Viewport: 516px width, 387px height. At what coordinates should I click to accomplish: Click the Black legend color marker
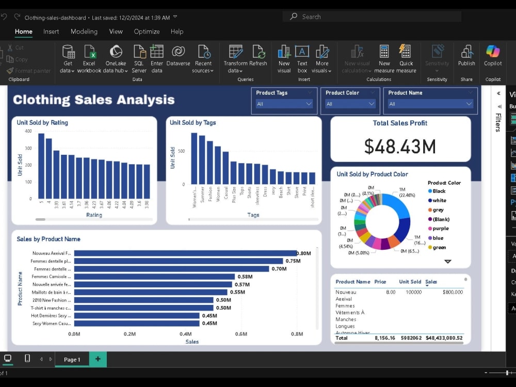click(x=430, y=191)
